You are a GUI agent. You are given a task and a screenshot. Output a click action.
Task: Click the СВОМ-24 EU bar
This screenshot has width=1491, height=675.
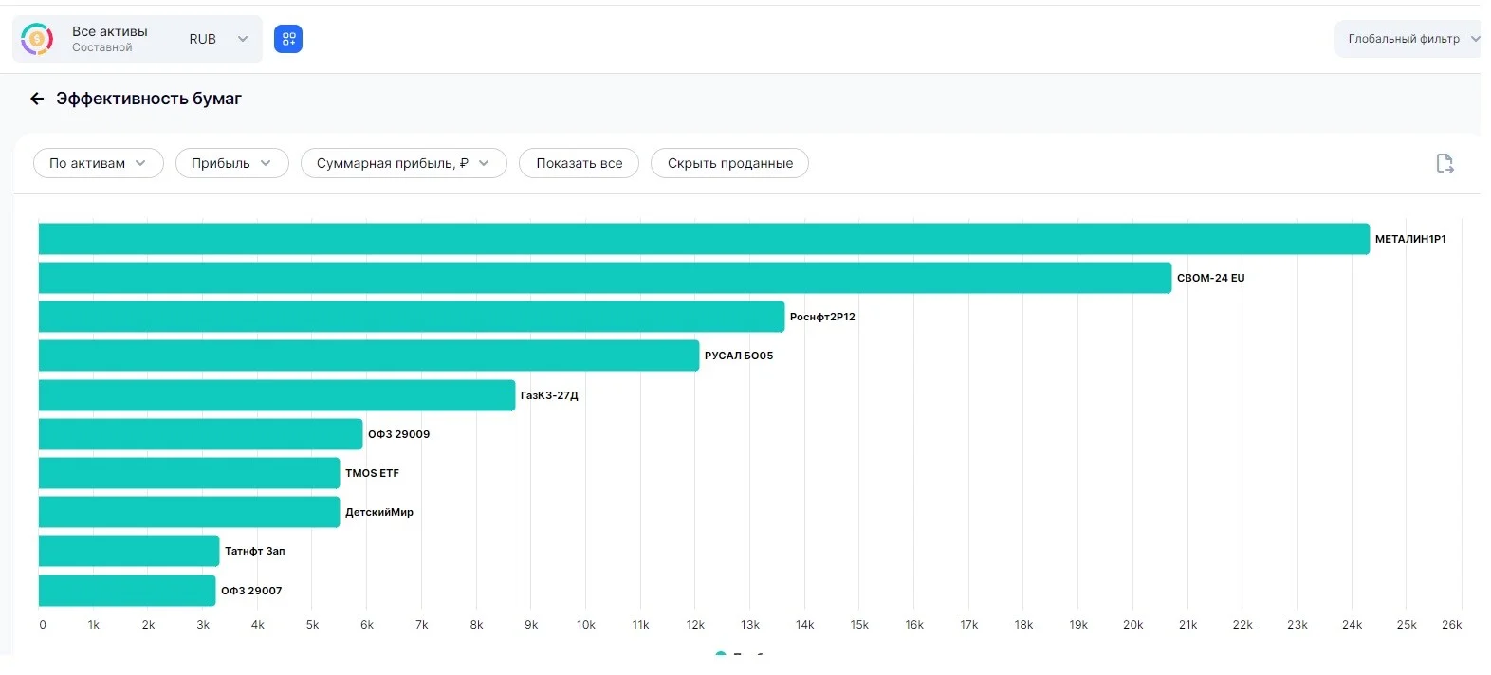605,278
